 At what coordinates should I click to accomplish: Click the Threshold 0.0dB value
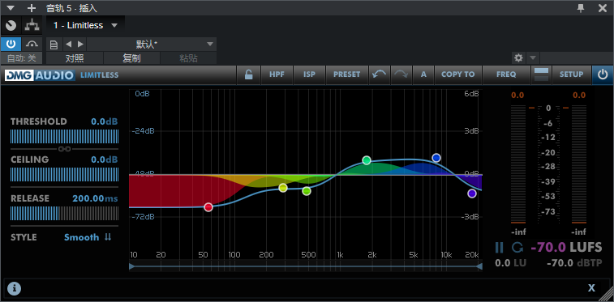(x=104, y=121)
